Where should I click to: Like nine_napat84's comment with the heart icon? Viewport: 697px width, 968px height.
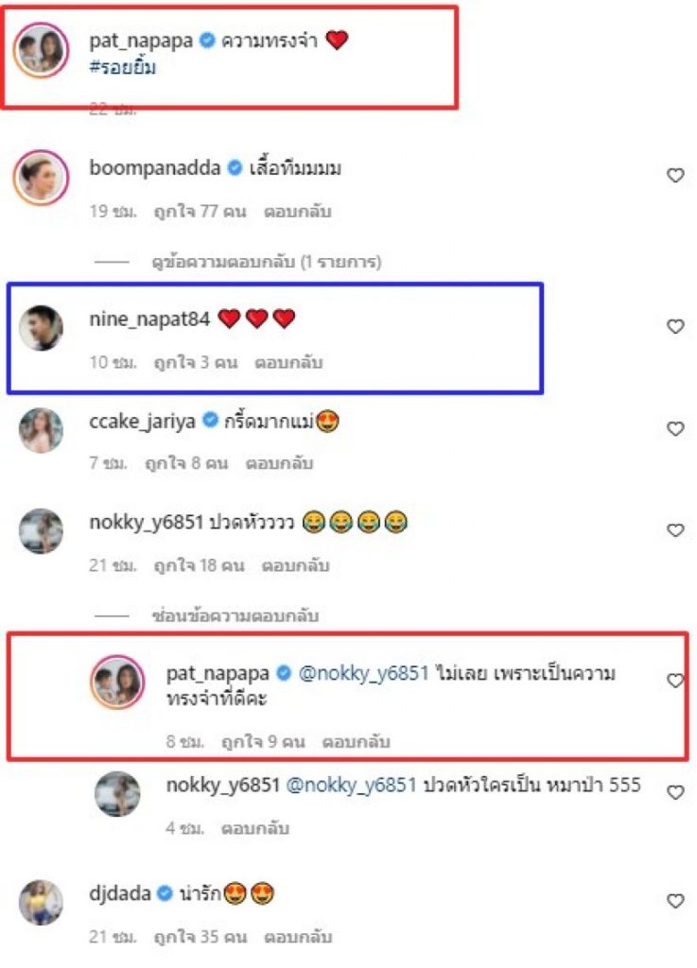click(675, 326)
